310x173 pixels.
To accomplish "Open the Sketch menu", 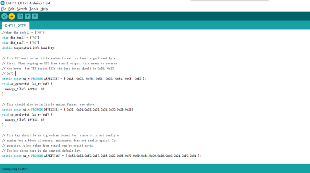I will tap(22, 9).
